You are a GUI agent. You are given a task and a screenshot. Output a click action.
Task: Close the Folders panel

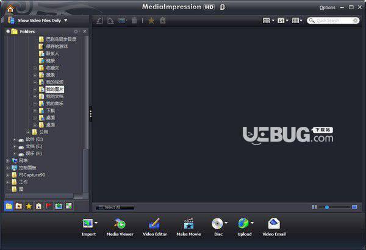[x=85, y=31]
